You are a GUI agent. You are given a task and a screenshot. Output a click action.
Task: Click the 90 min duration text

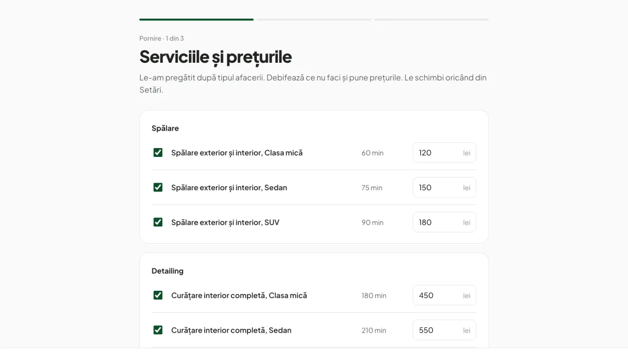(373, 223)
